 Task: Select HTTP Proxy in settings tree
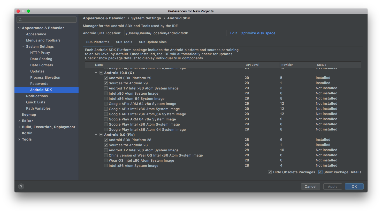click(40, 53)
